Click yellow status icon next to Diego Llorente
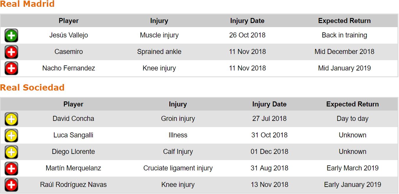399x194 pixels. coord(11,152)
